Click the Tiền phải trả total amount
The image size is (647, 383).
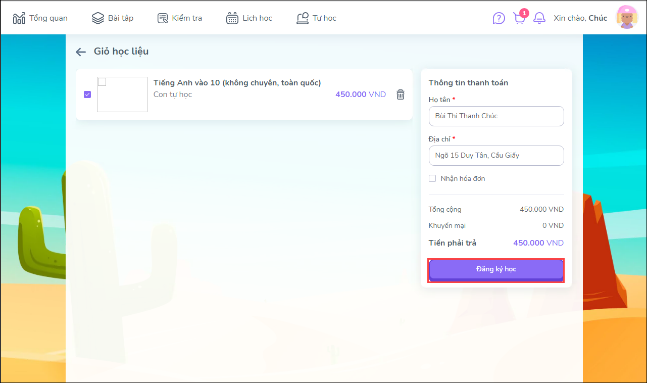point(538,243)
